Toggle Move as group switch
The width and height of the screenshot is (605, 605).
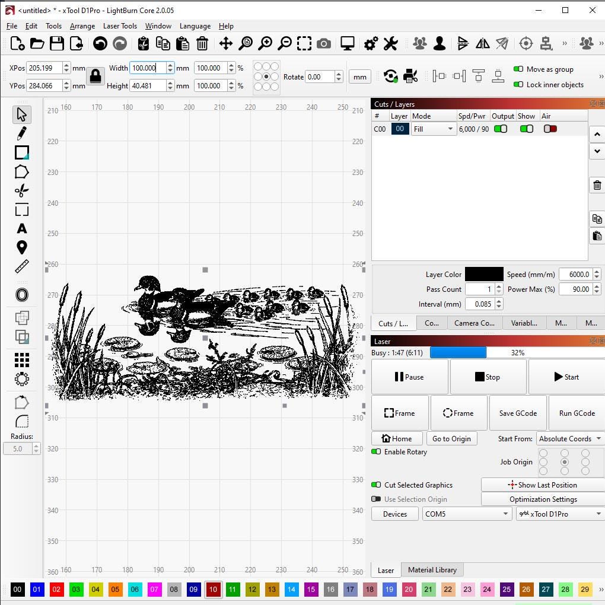[x=518, y=69]
